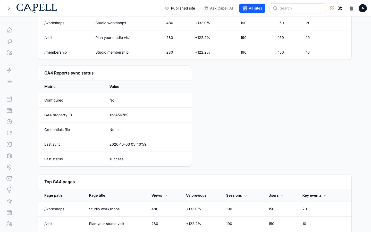Open the envelope mail sidebar icon

9,178
